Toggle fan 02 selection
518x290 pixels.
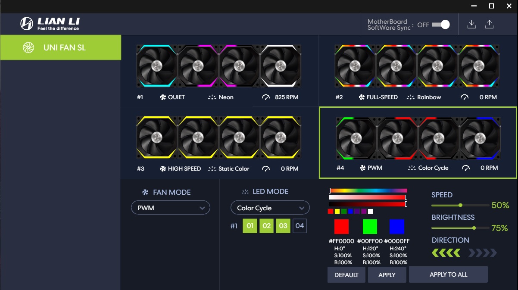coord(266,226)
